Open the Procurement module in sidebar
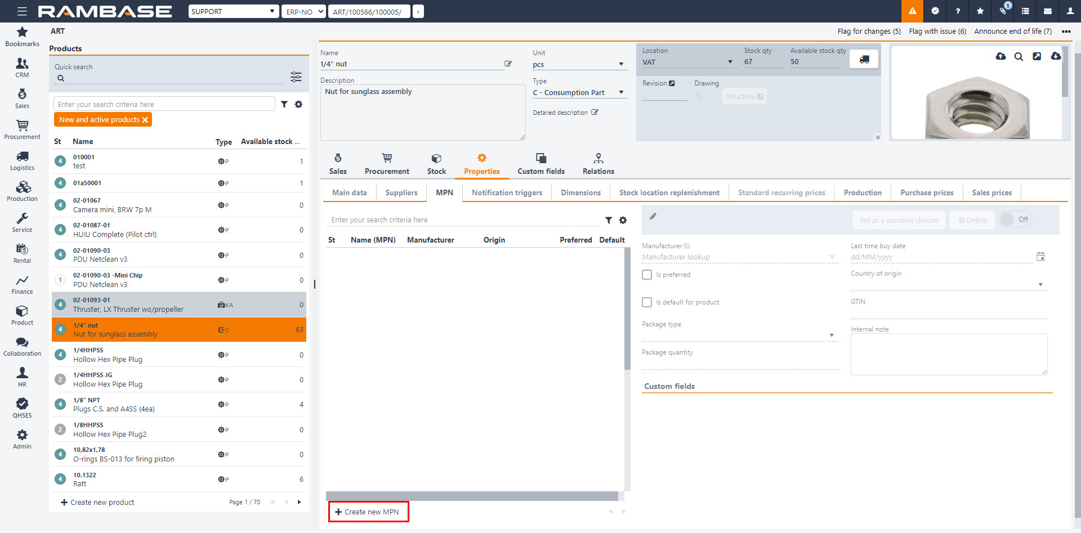Viewport: 1081px width, 533px height. pos(22,129)
